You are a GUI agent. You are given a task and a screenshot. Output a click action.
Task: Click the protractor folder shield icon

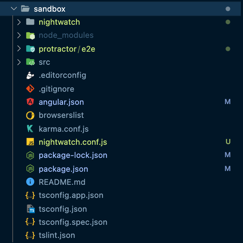30,49
